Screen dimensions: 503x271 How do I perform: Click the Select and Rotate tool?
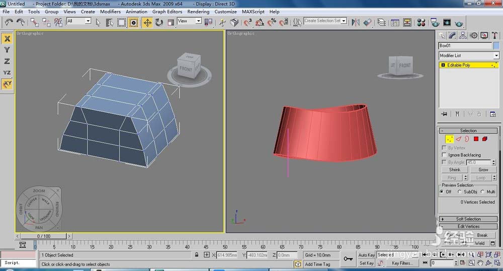click(x=159, y=22)
